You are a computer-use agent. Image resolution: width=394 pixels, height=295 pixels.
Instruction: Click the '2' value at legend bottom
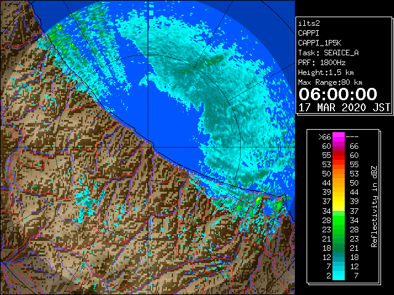click(x=328, y=276)
